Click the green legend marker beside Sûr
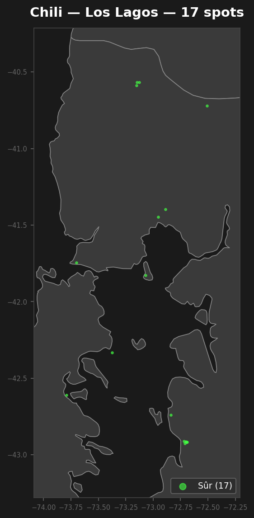Screen dimensions: 254x518 coord(183,486)
